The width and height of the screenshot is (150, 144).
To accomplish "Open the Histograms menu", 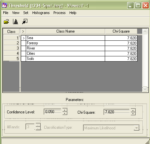I will (x=41, y=13).
